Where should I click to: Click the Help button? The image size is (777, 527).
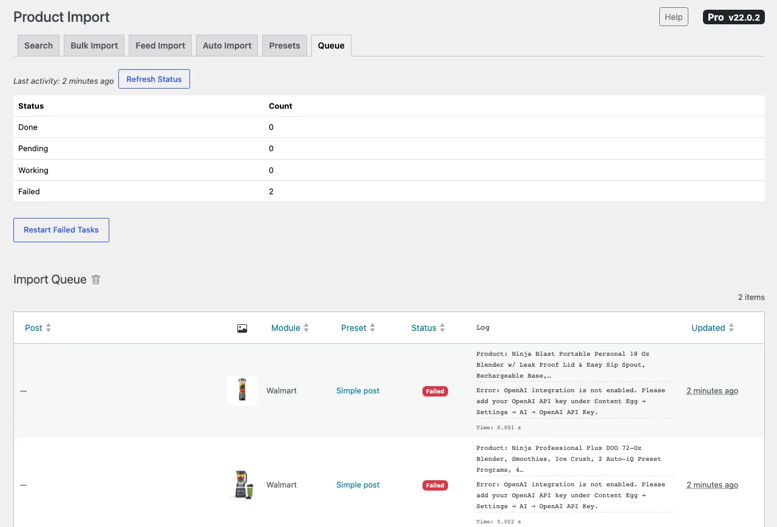(x=674, y=17)
